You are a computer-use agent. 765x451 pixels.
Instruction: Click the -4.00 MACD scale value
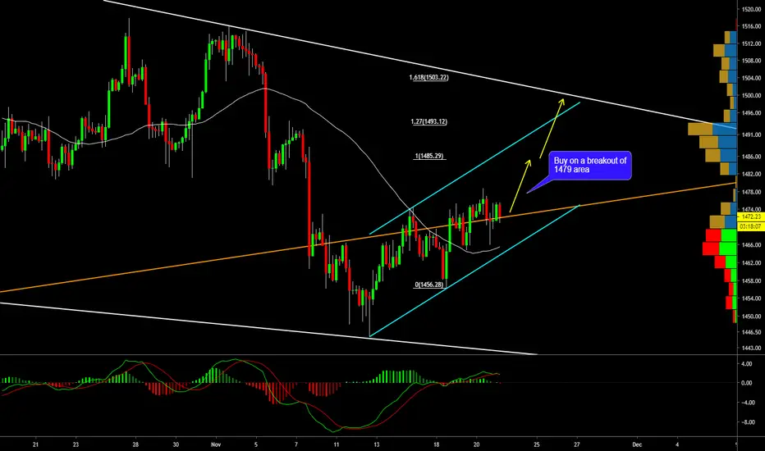pyautogui.click(x=746, y=403)
